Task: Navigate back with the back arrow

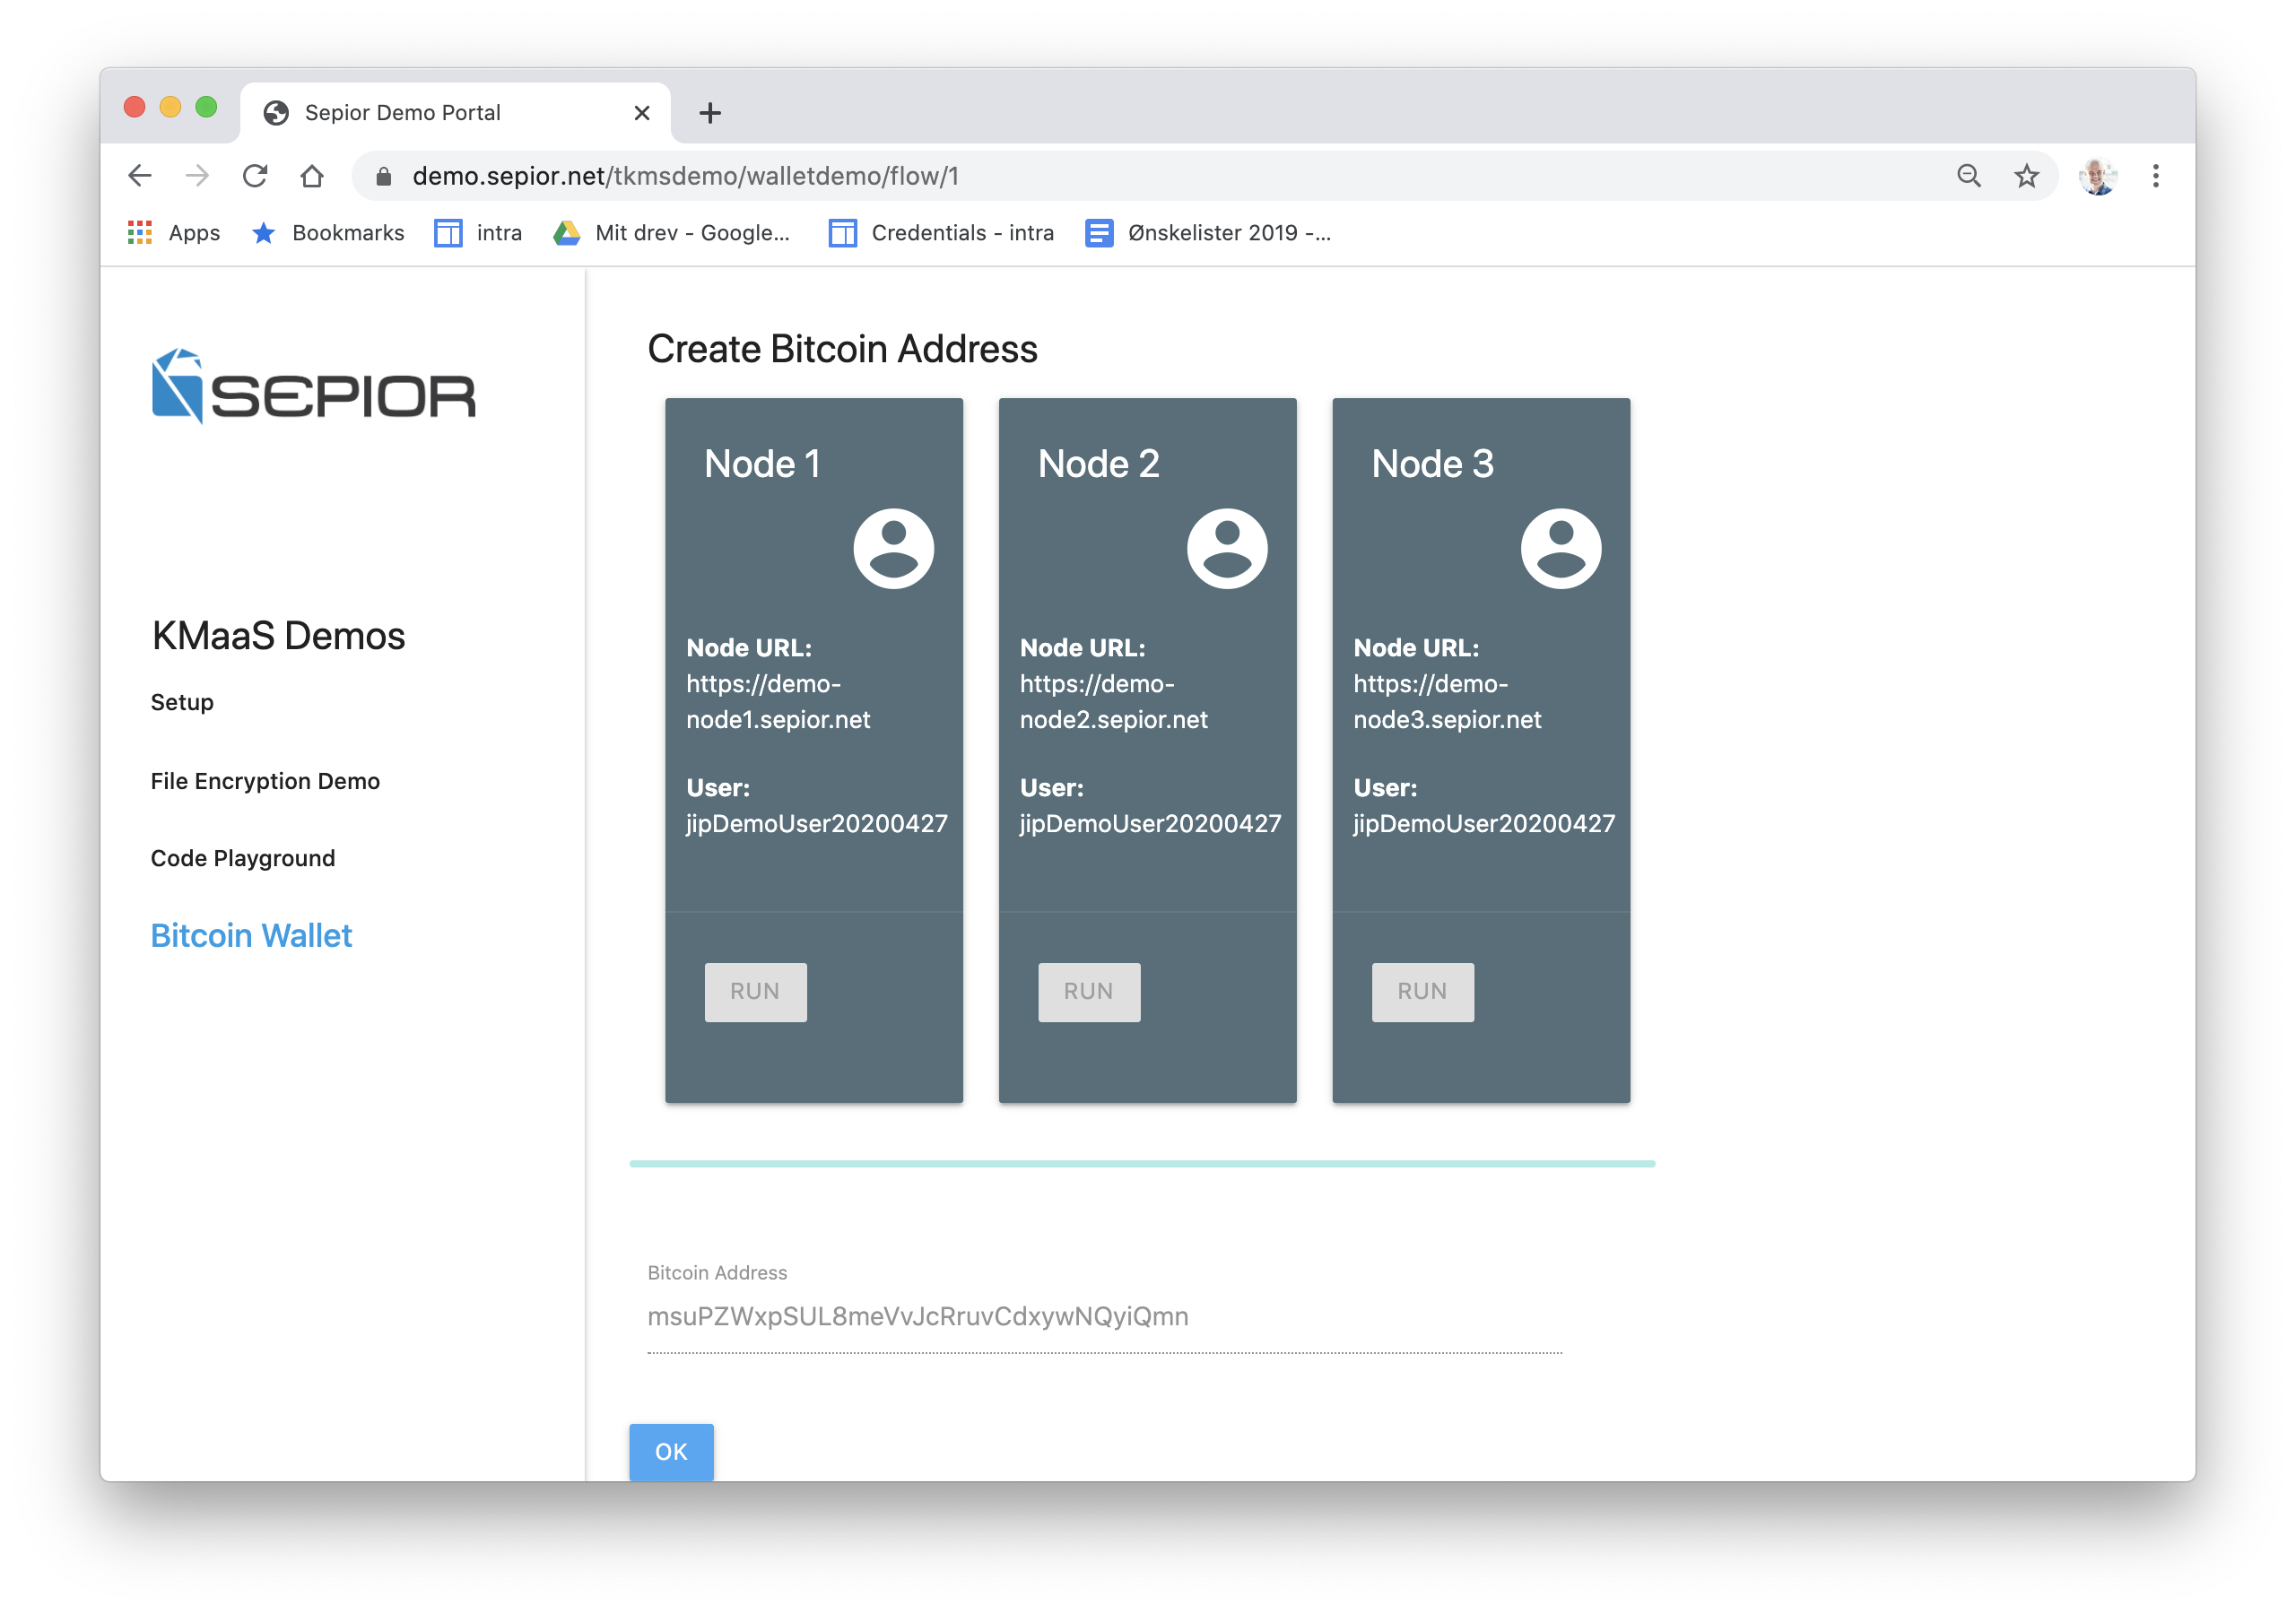Action: pyautogui.click(x=140, y=176)
